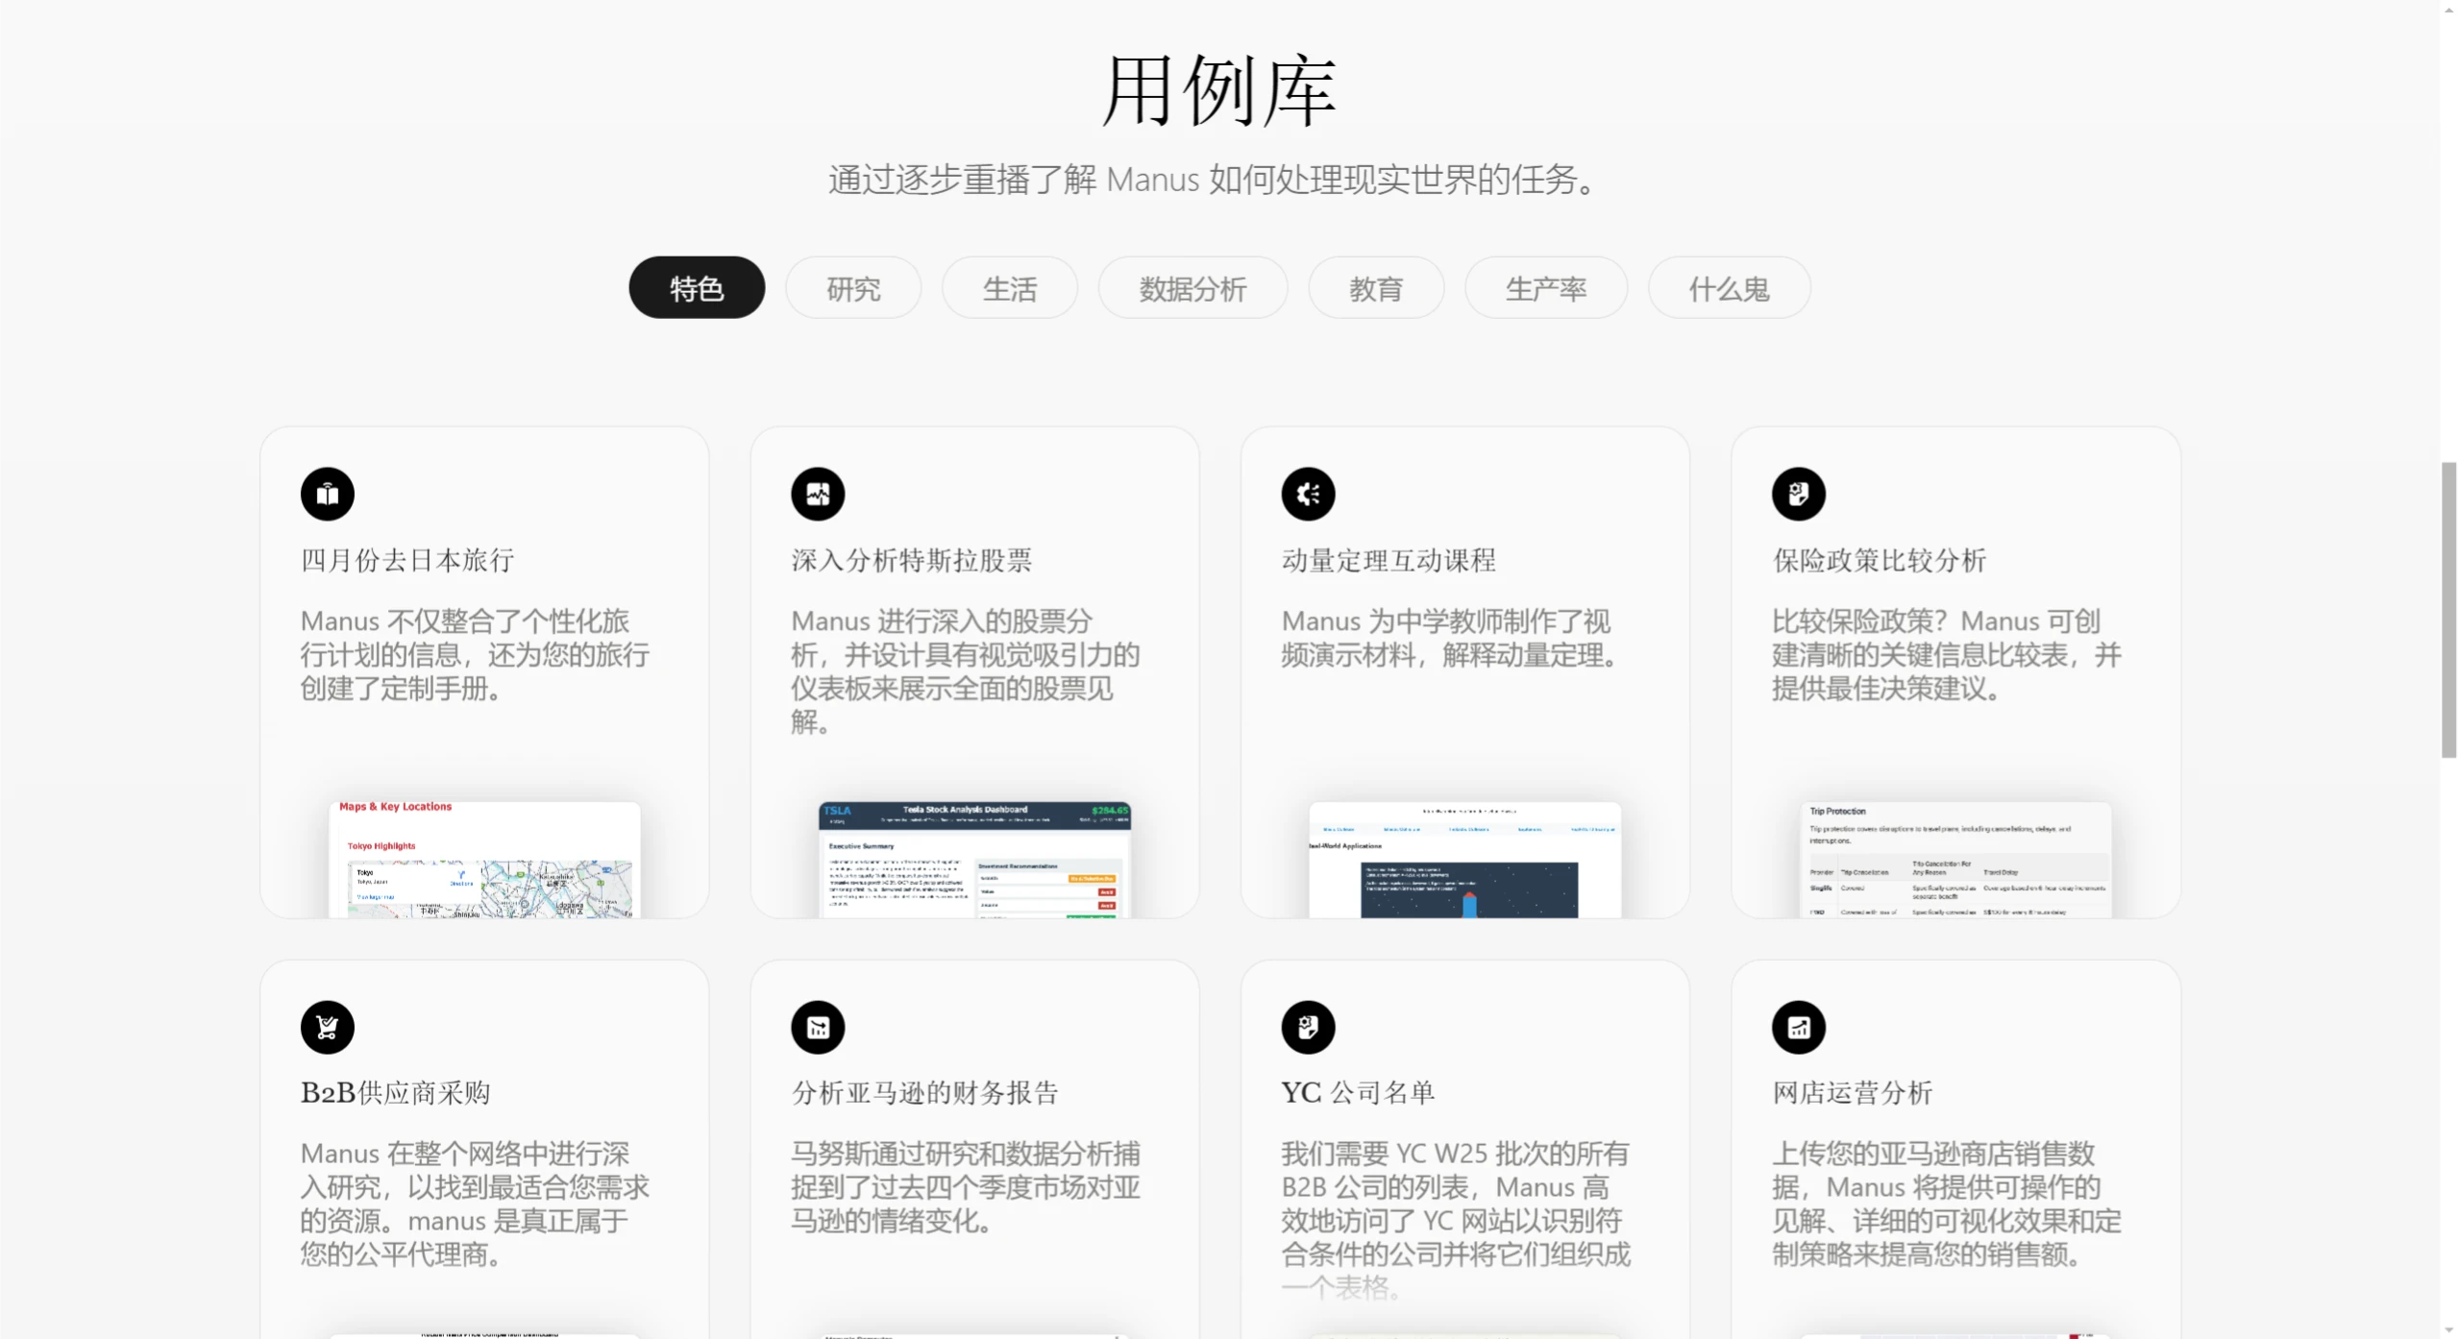The height and width of the screenshot is (1339, 2458).
Task: Open the 四月份去日本旅行 use case title
Action: (407, 560)
